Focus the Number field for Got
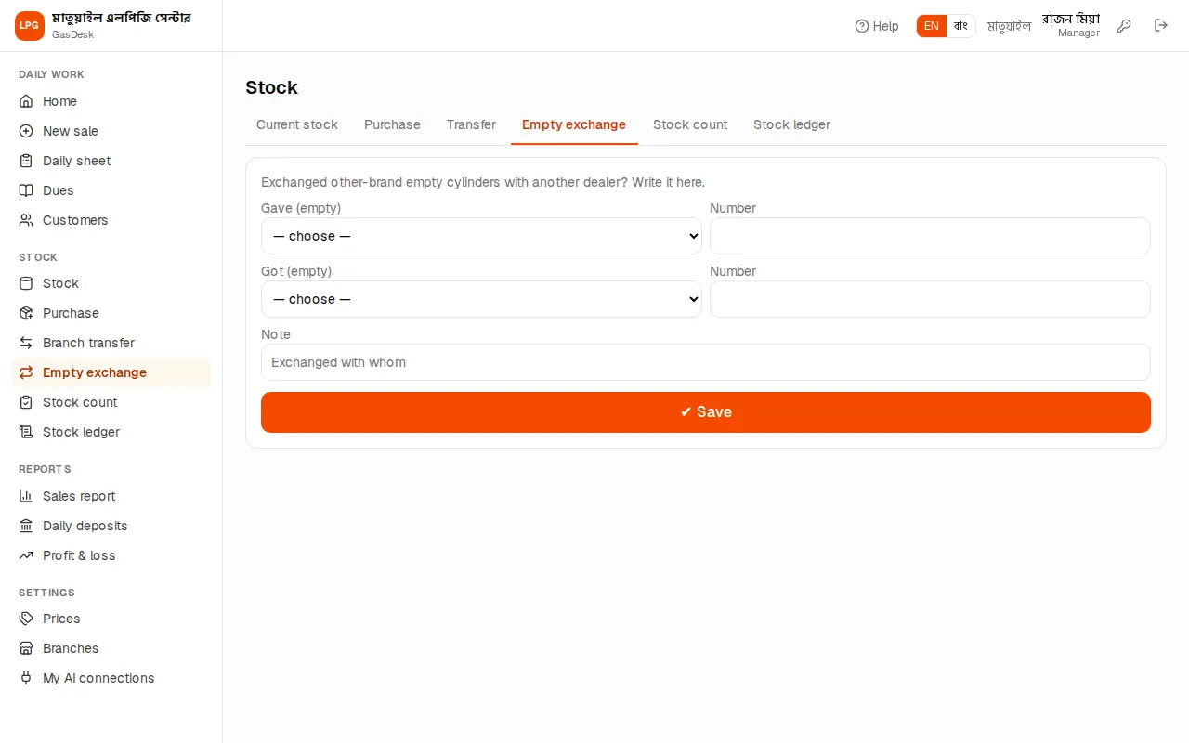1189x743 pixels. [930, 299]
